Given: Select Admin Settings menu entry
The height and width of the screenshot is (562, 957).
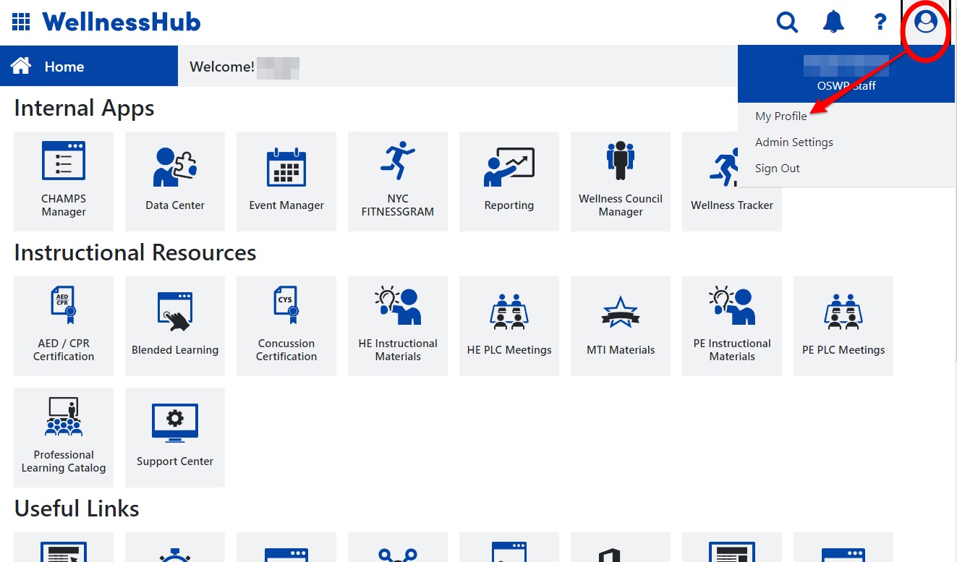Looking at the screenshot, I should pyautogui.click(x=794, y=142).
